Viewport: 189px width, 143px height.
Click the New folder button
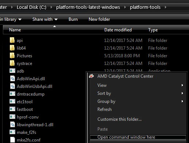click(99, 19)
